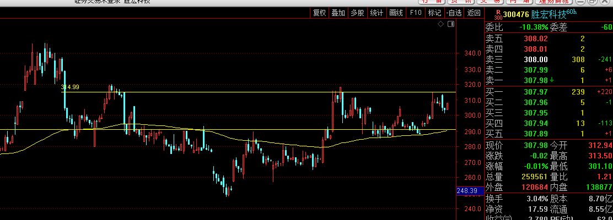Click the stock name 胜宏科技
Screen dimensions: 613x220
coord(549,15)
